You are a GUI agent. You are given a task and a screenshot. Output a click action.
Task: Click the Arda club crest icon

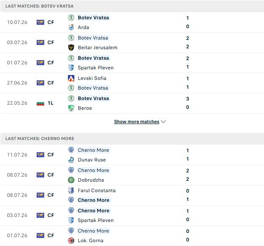pos(71,27)
